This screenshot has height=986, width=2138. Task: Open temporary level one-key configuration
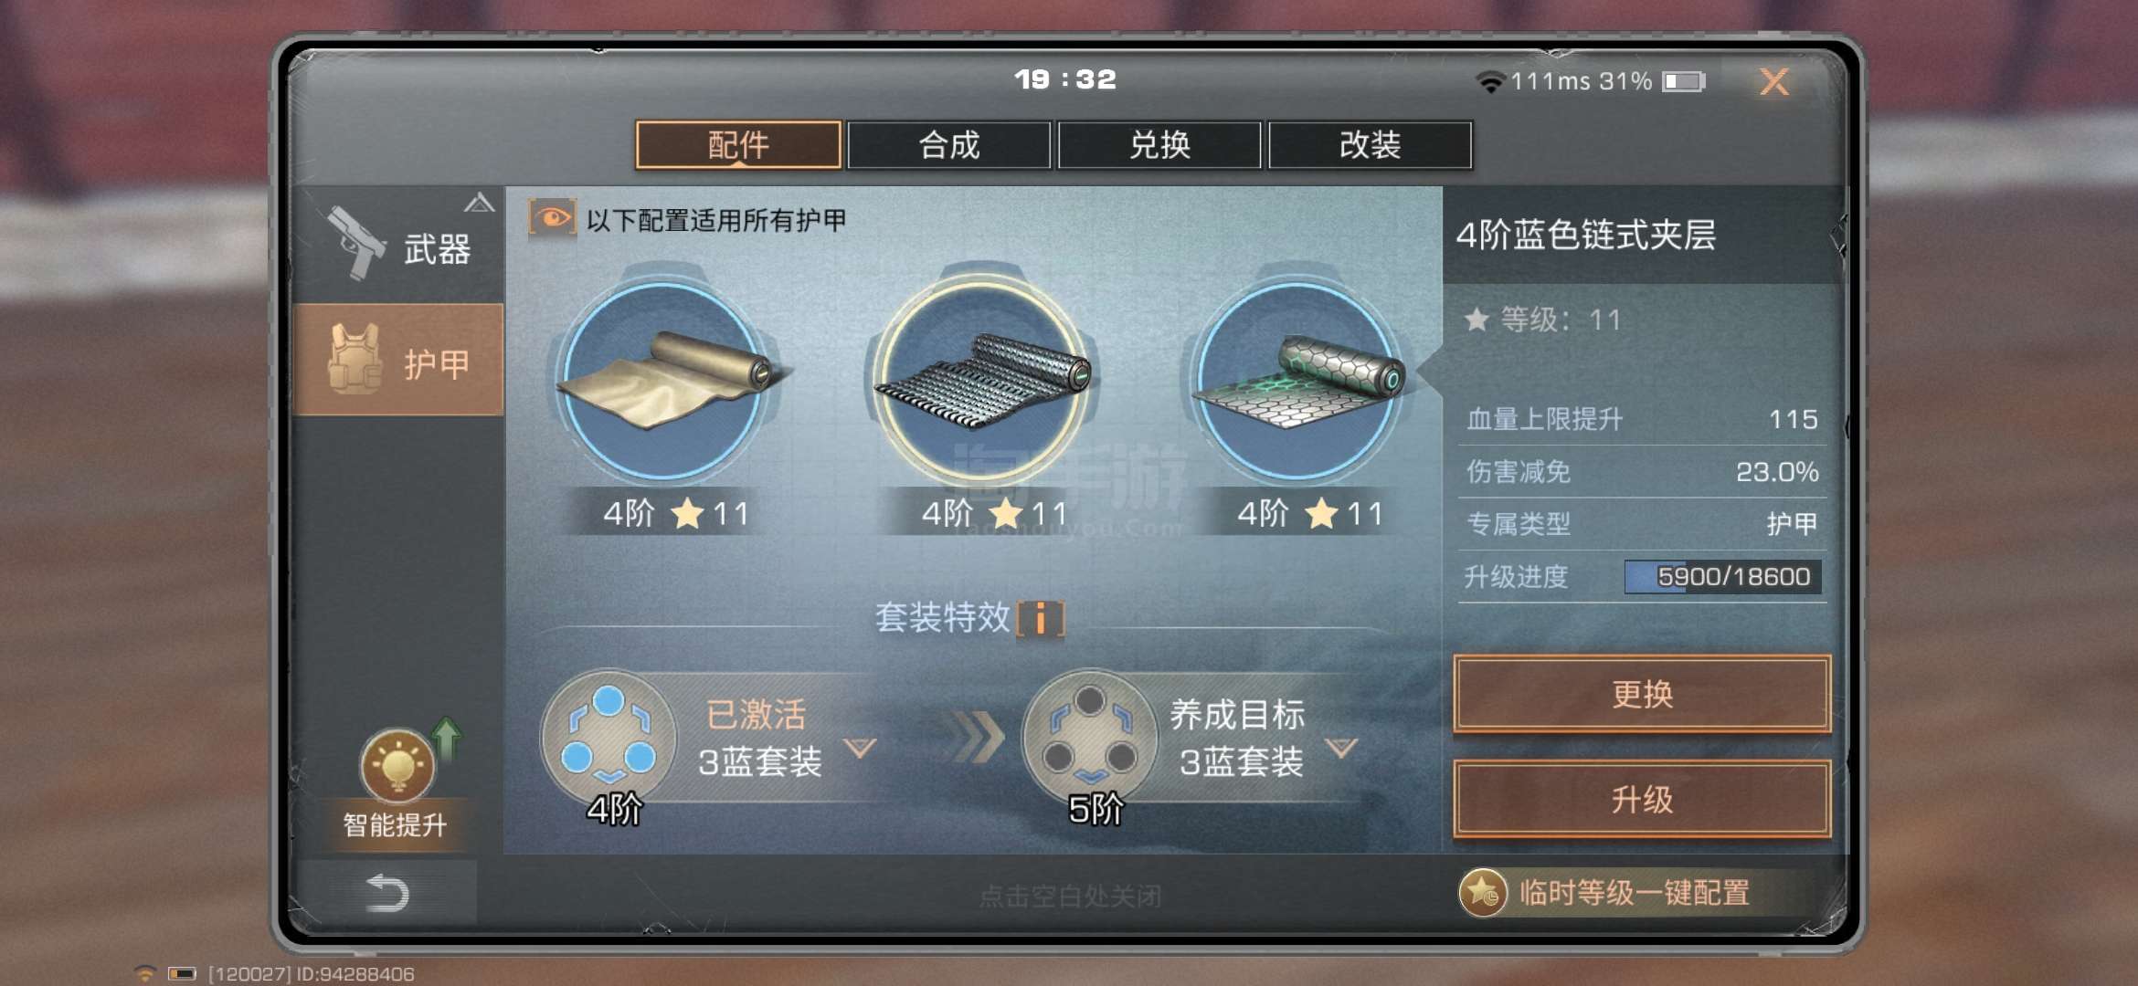(1605, 892)
